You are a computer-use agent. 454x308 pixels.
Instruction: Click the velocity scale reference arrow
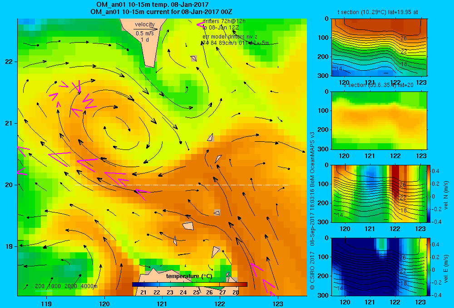[x=146, y=29]
